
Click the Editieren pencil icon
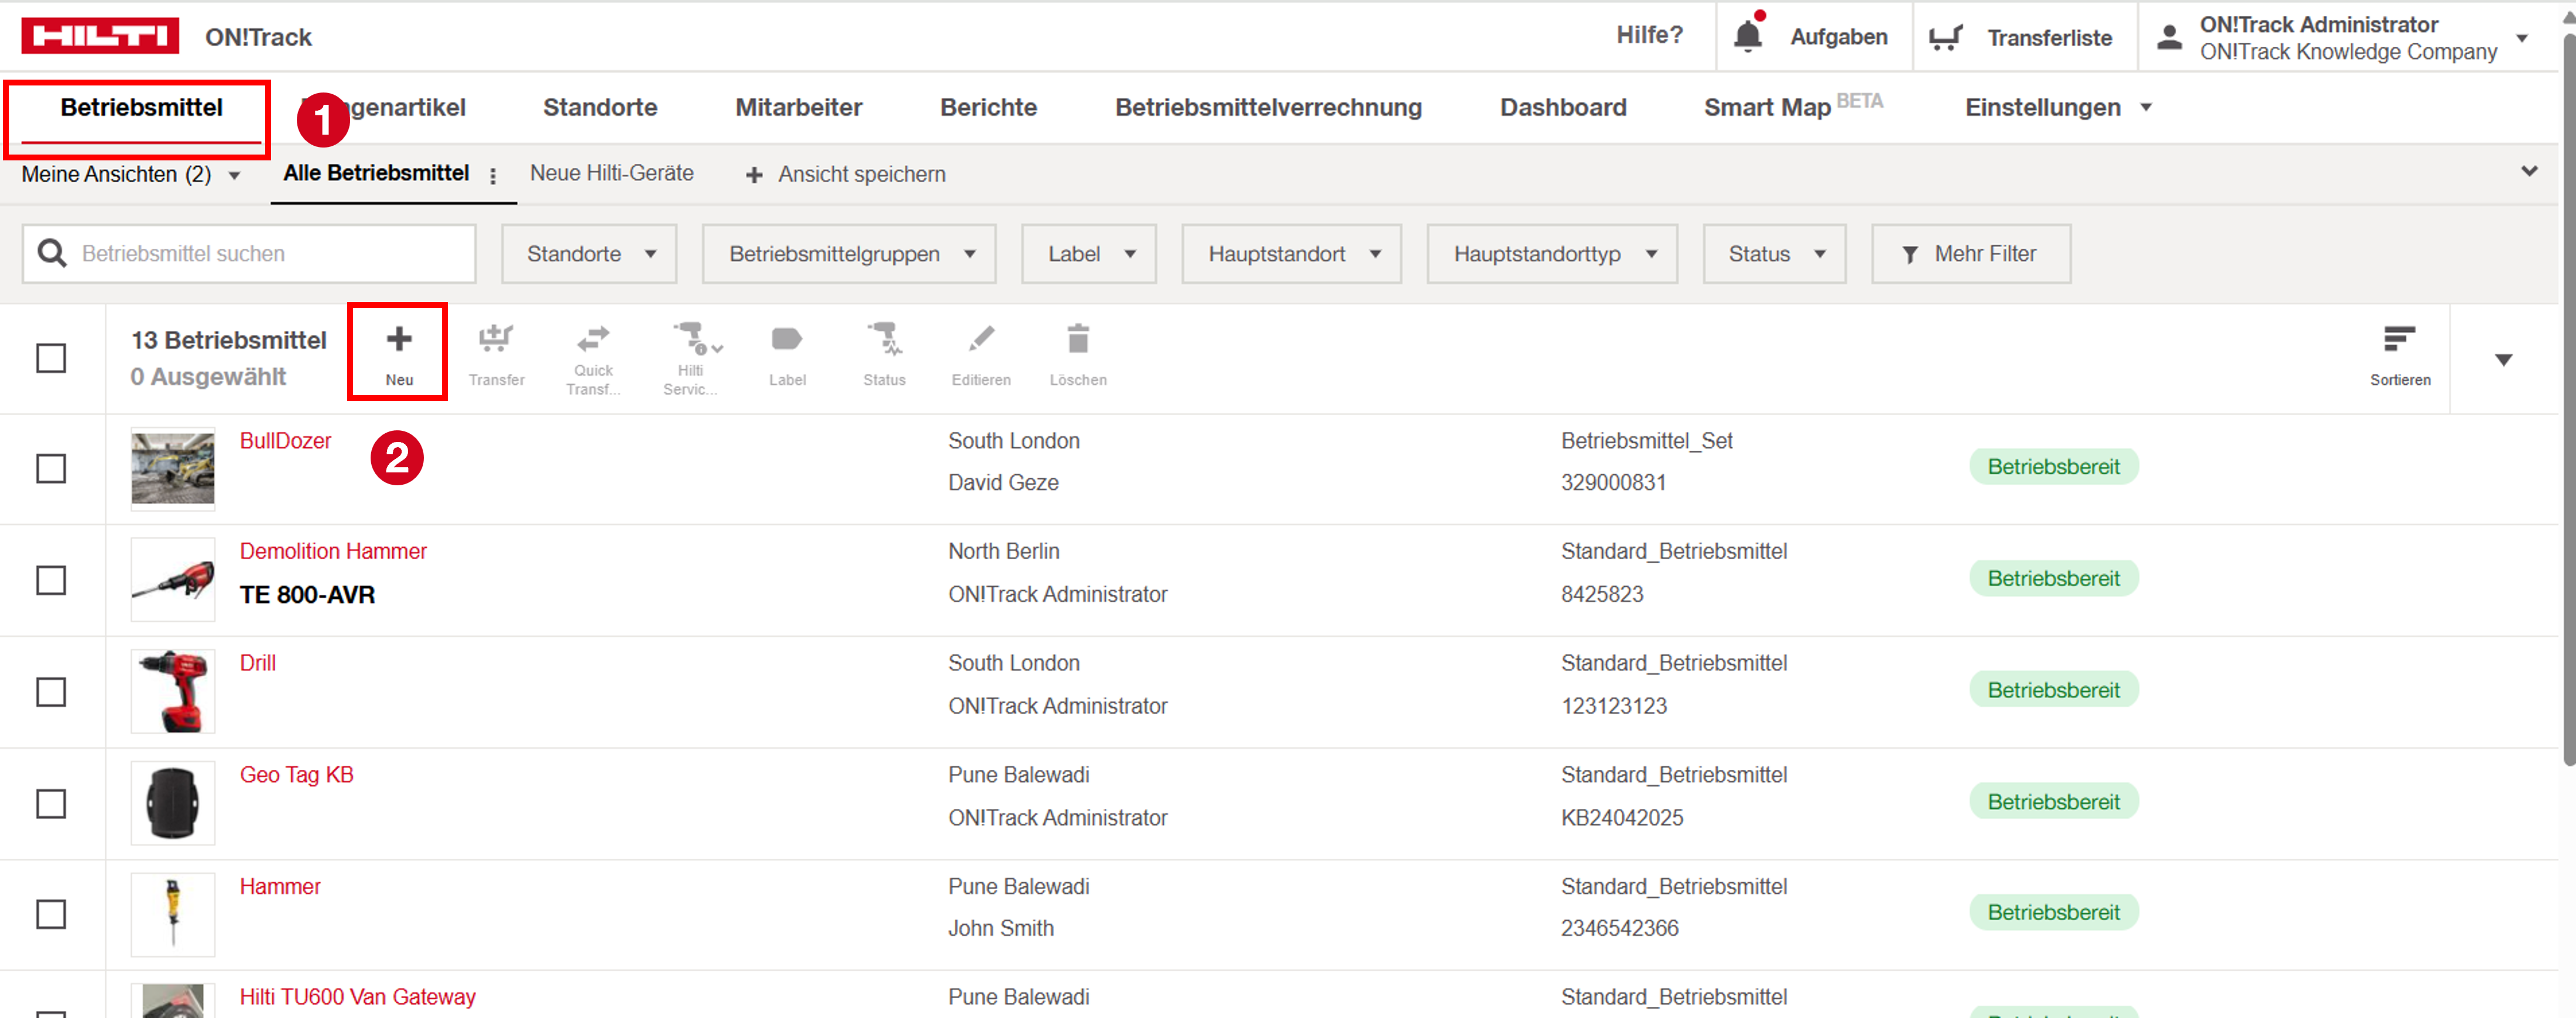pos(980,340)
